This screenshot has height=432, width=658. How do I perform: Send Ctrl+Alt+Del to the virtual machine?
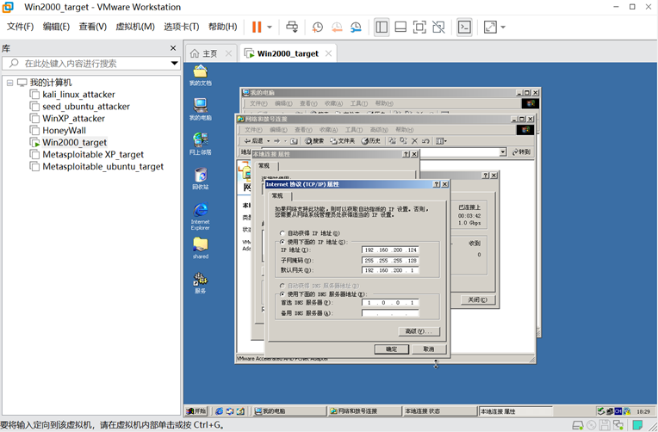tap(292, 28)
